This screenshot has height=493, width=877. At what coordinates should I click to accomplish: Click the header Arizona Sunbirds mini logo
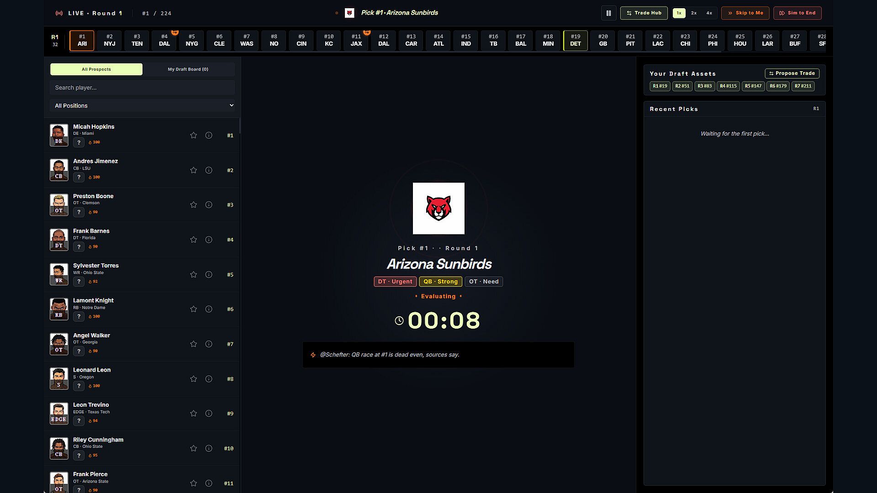coord(349,13)
